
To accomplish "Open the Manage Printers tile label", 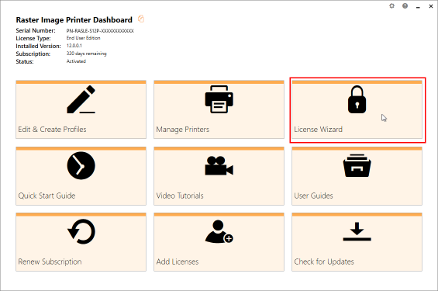I will (x=183, y=130).
